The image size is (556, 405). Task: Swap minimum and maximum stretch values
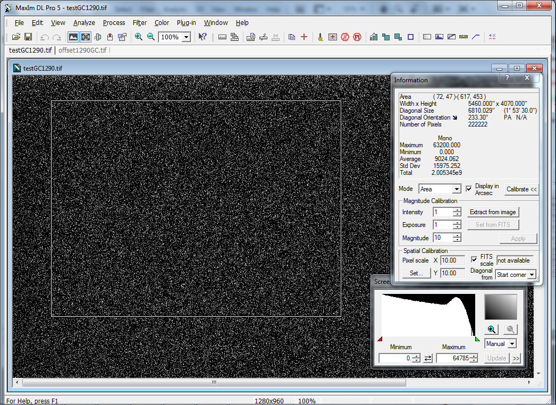[428, 358]
